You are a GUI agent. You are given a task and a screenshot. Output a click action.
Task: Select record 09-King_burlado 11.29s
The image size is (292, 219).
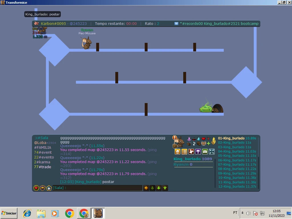click(x=237, y=173)
